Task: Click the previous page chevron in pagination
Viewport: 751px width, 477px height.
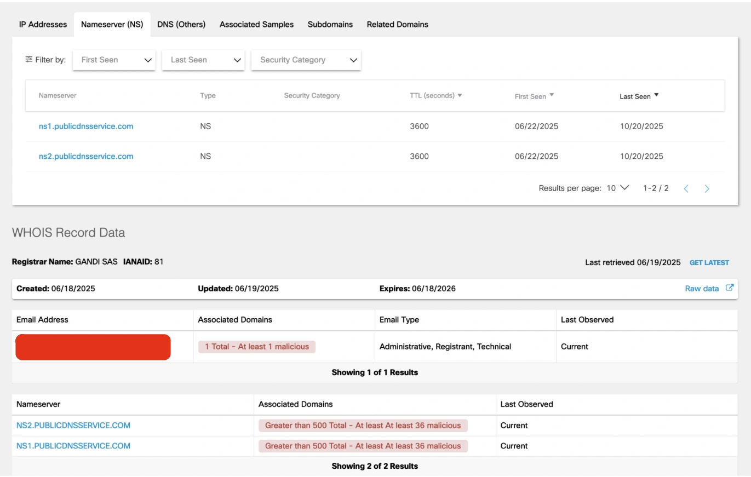Action: click(686, 188)
